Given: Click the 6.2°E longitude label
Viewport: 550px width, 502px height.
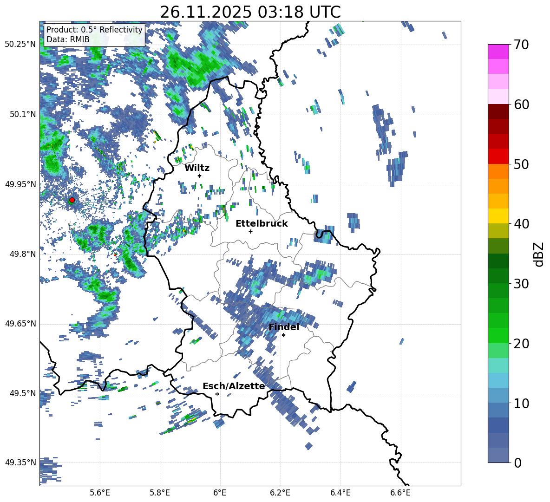Looking at the screenshot, I should [280, 493].
